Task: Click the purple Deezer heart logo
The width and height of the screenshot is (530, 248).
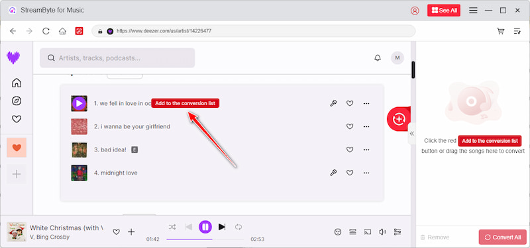Action: pos(13,58)
